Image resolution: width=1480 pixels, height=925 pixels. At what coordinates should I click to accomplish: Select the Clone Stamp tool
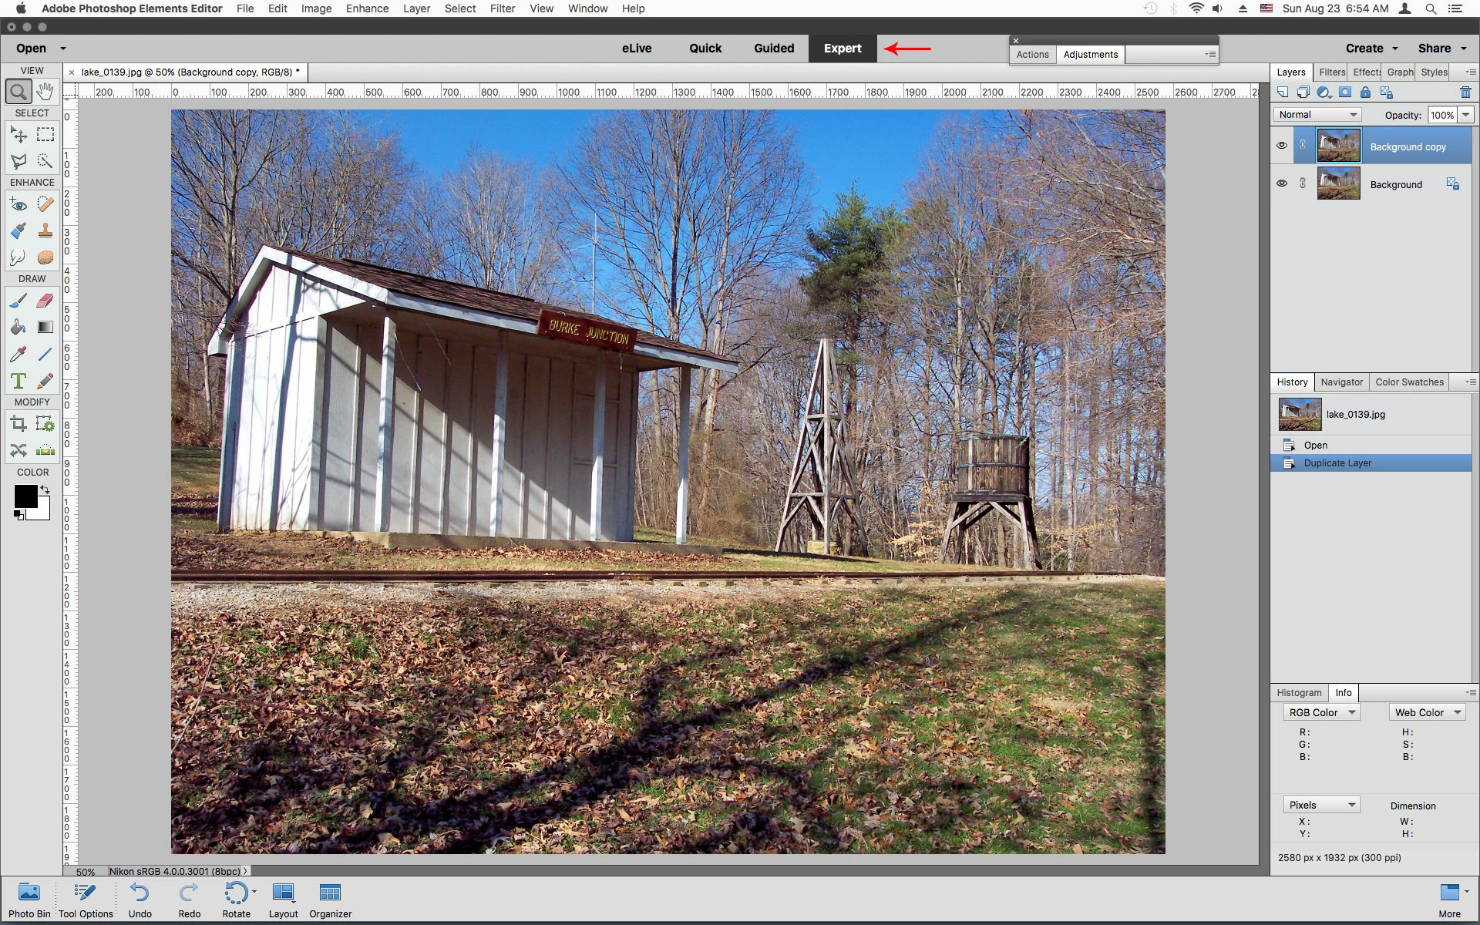click(x=45, y=230)
